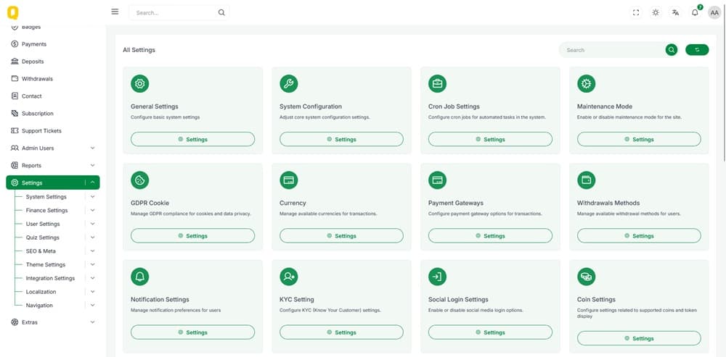Click the AA user avatar
The image size is (726, 357).
pyautogui.click(x=714, y=12)
